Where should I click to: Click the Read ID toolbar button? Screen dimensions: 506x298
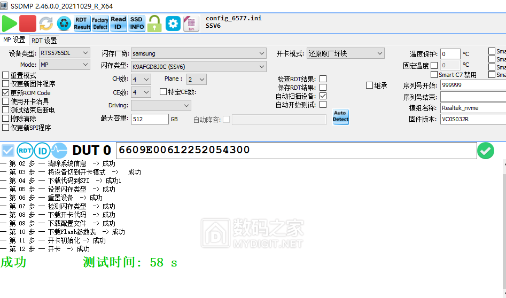tap(119, 23)
